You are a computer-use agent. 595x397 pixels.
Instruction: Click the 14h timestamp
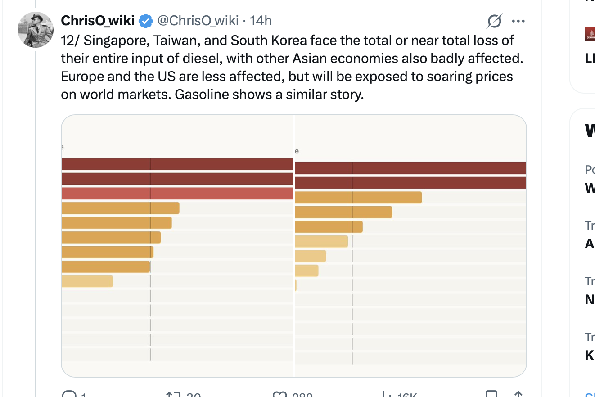coord(261,21)
